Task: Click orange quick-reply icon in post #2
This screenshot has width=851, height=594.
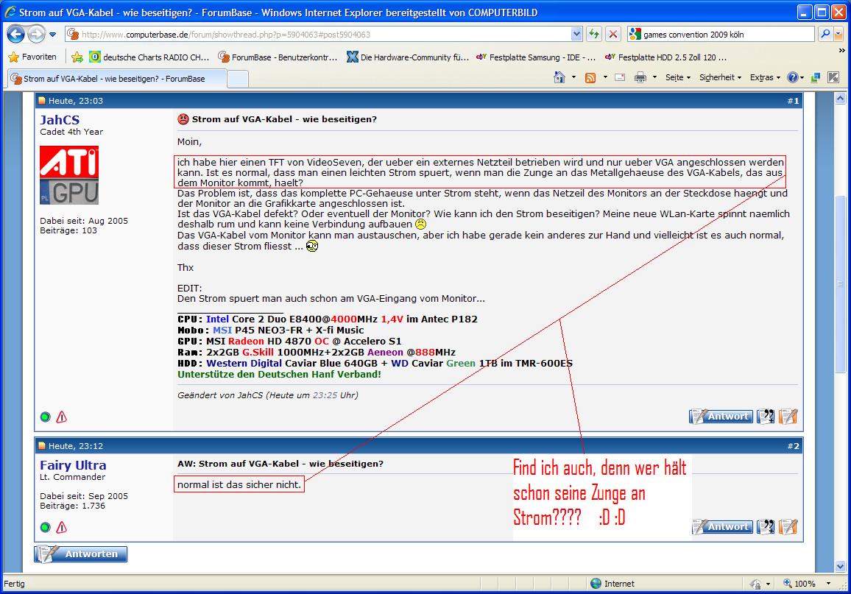Action: click(788, 527)
